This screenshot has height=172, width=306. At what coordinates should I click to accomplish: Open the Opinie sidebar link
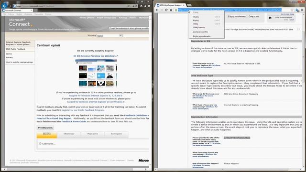click(x=9, y=54)
